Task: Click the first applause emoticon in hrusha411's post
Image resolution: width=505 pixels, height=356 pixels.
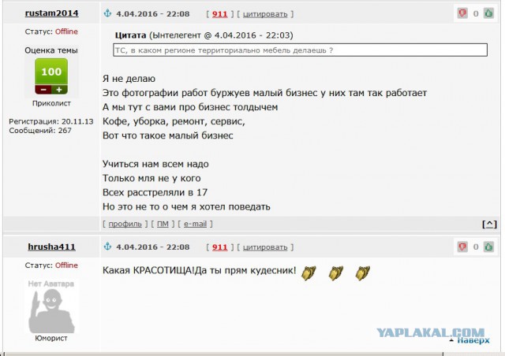Action: click(x=309, y=273)
